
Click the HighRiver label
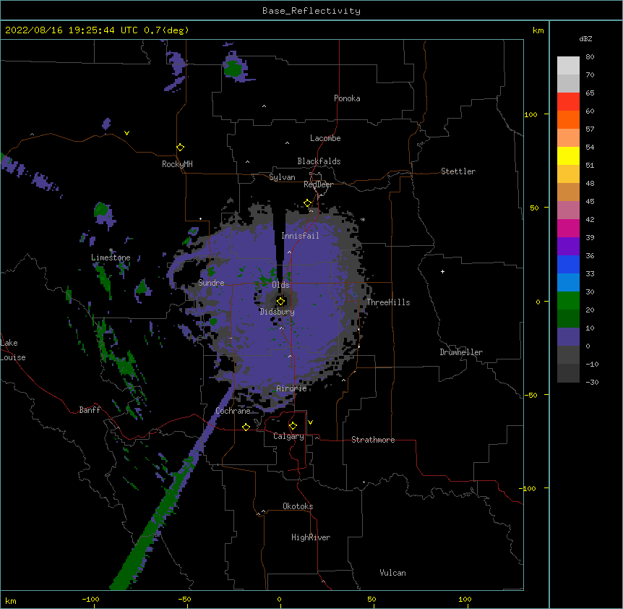pos(311,537)
